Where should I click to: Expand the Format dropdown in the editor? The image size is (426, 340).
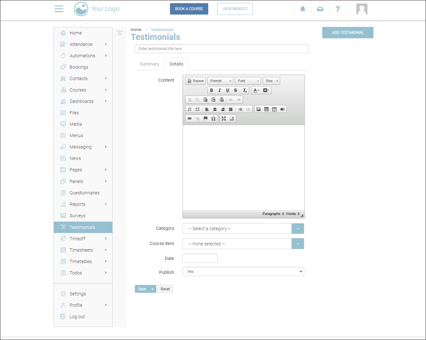click(x=220, y=81)
